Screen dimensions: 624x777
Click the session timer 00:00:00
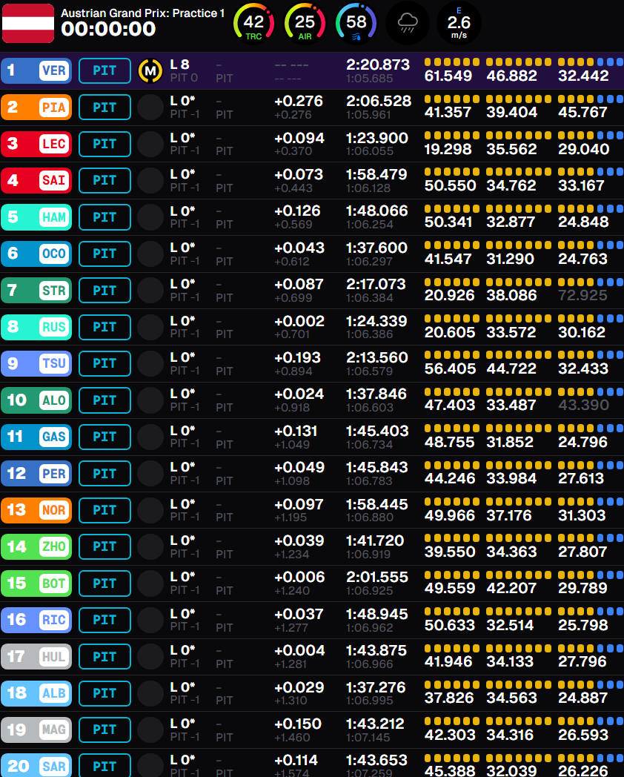108,29
